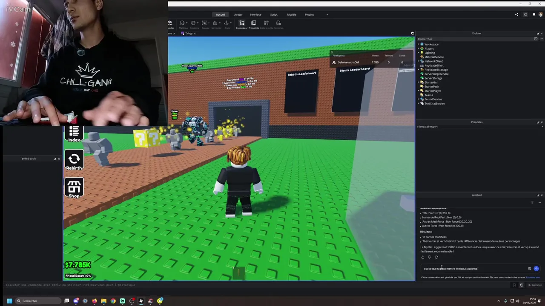Expand the StarterGui tree node

(419, 82)
